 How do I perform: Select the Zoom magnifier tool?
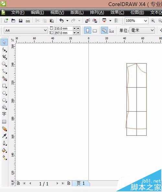pos(4,64)
